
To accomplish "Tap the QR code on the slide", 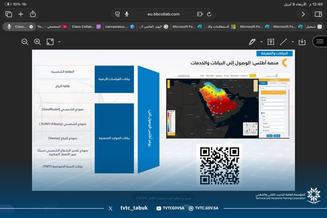I will [x=219, y=166].
